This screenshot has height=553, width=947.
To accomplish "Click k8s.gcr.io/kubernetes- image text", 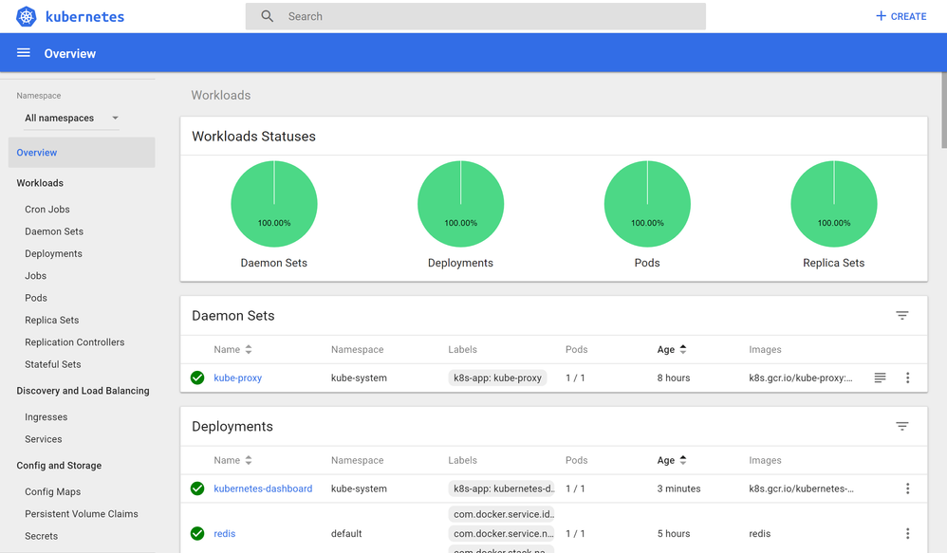I will [802, 488].
